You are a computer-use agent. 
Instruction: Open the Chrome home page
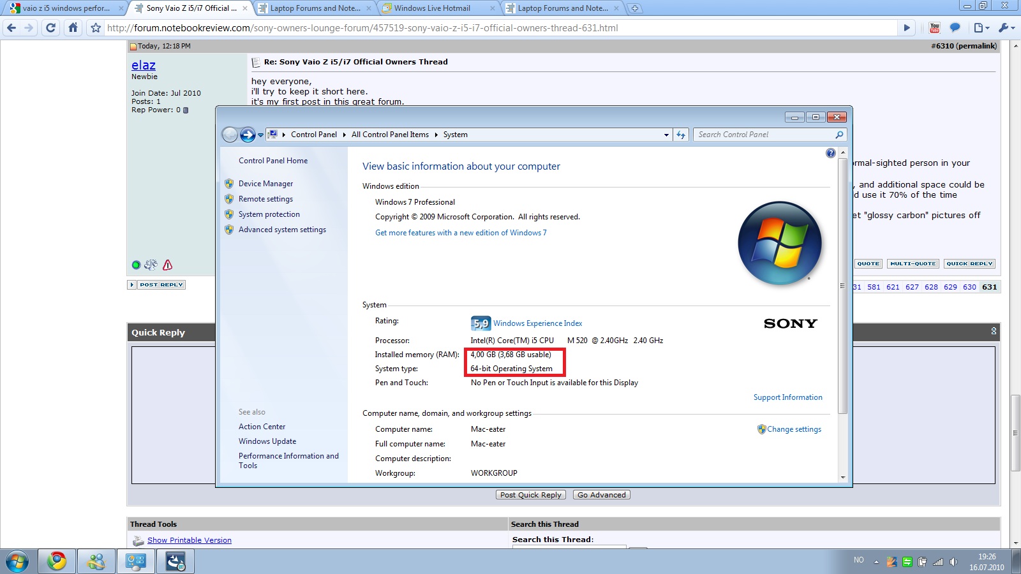(x=73, y=27)
